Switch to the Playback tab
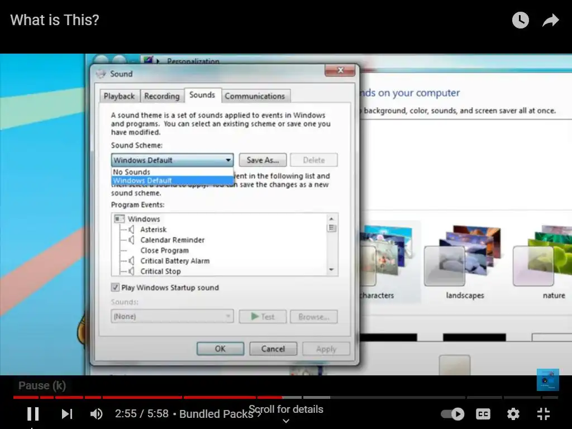The width and height of the screenshot is (572, 429). 120,96
